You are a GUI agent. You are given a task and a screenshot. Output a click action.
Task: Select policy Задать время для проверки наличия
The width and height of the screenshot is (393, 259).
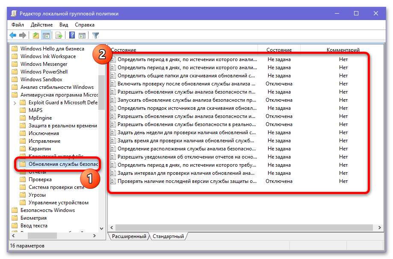[x=186, y=141]
